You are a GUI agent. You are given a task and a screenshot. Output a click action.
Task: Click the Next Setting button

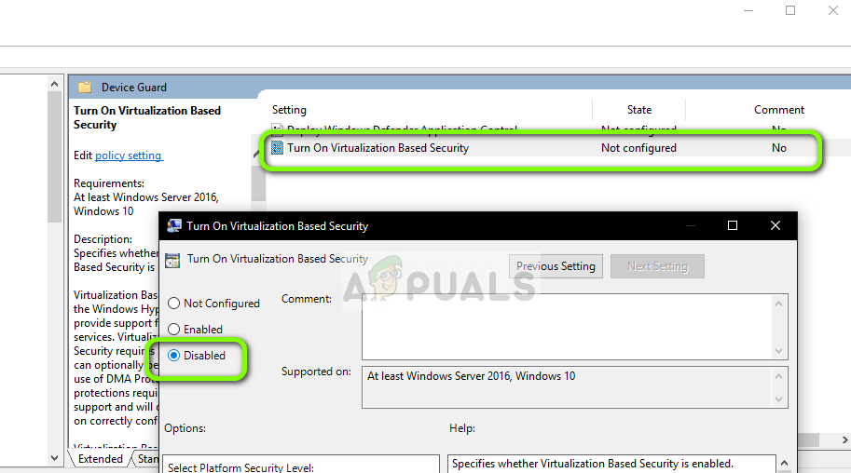657,266
